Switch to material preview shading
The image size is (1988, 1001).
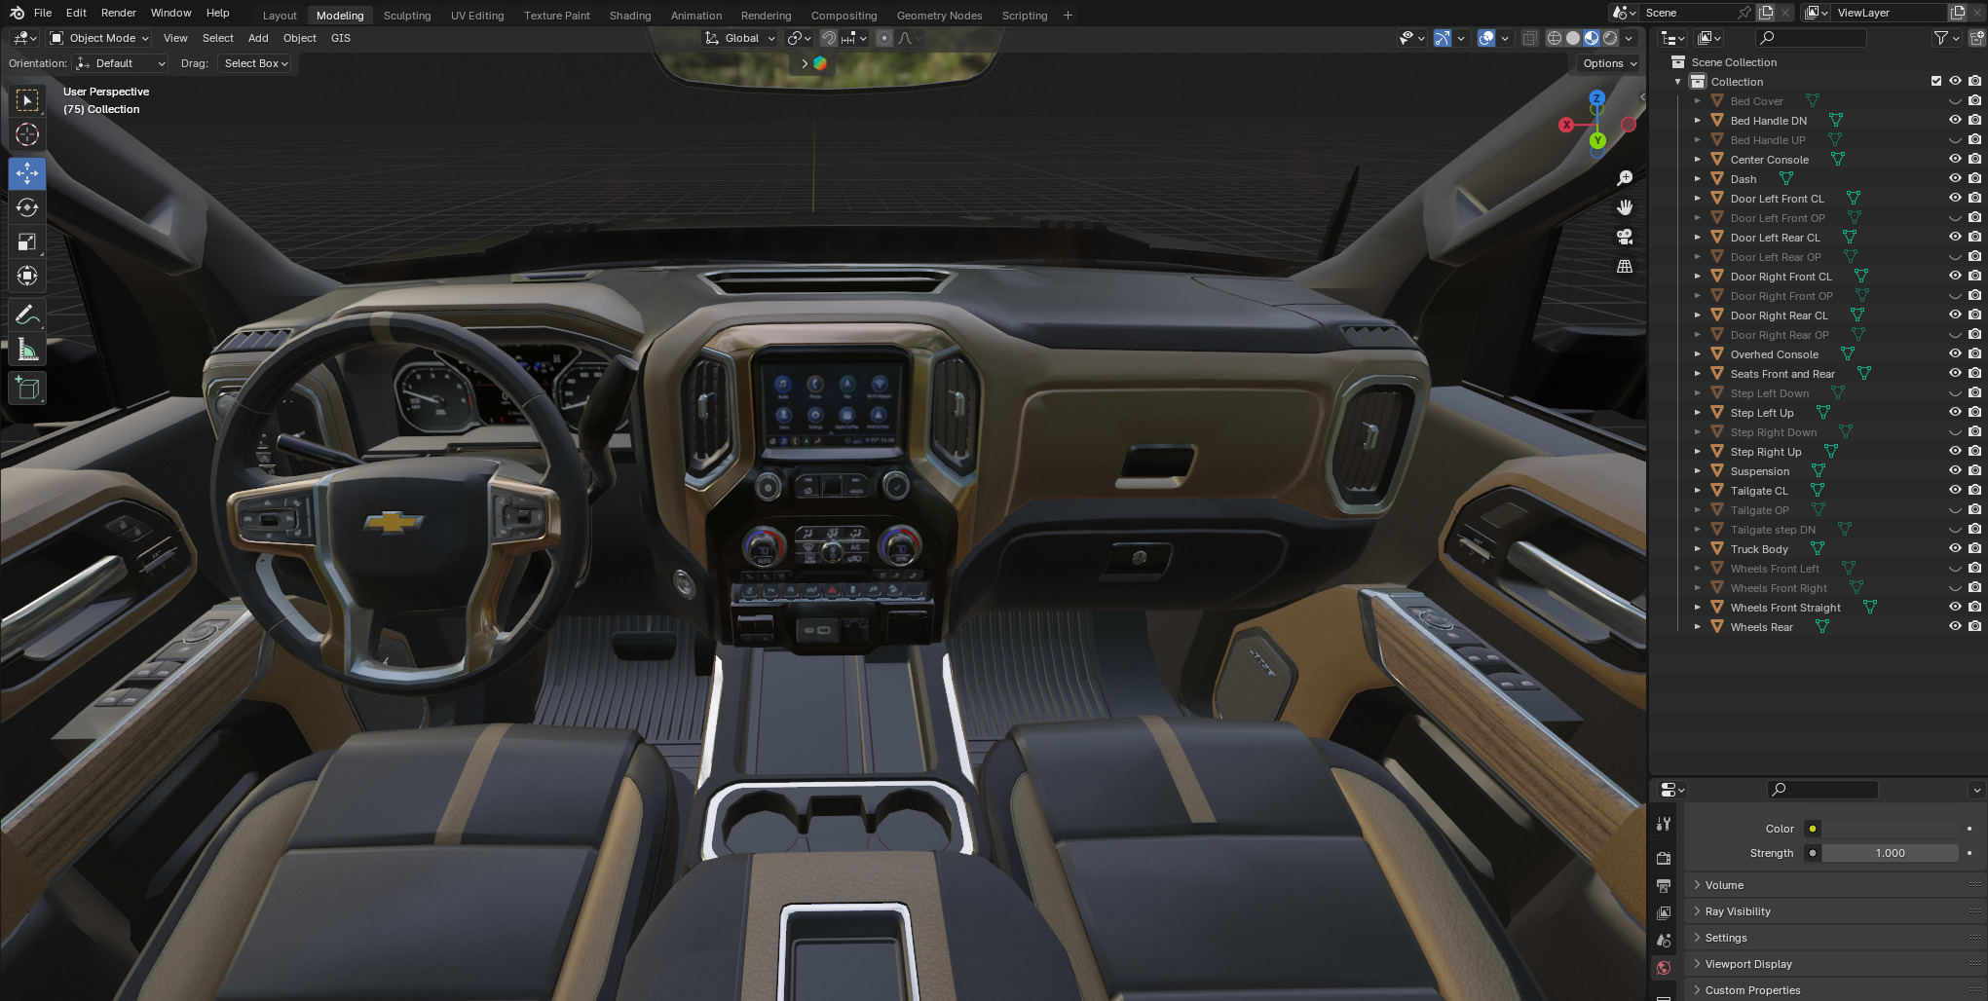pyautogui.click(x=1592, y=38)
